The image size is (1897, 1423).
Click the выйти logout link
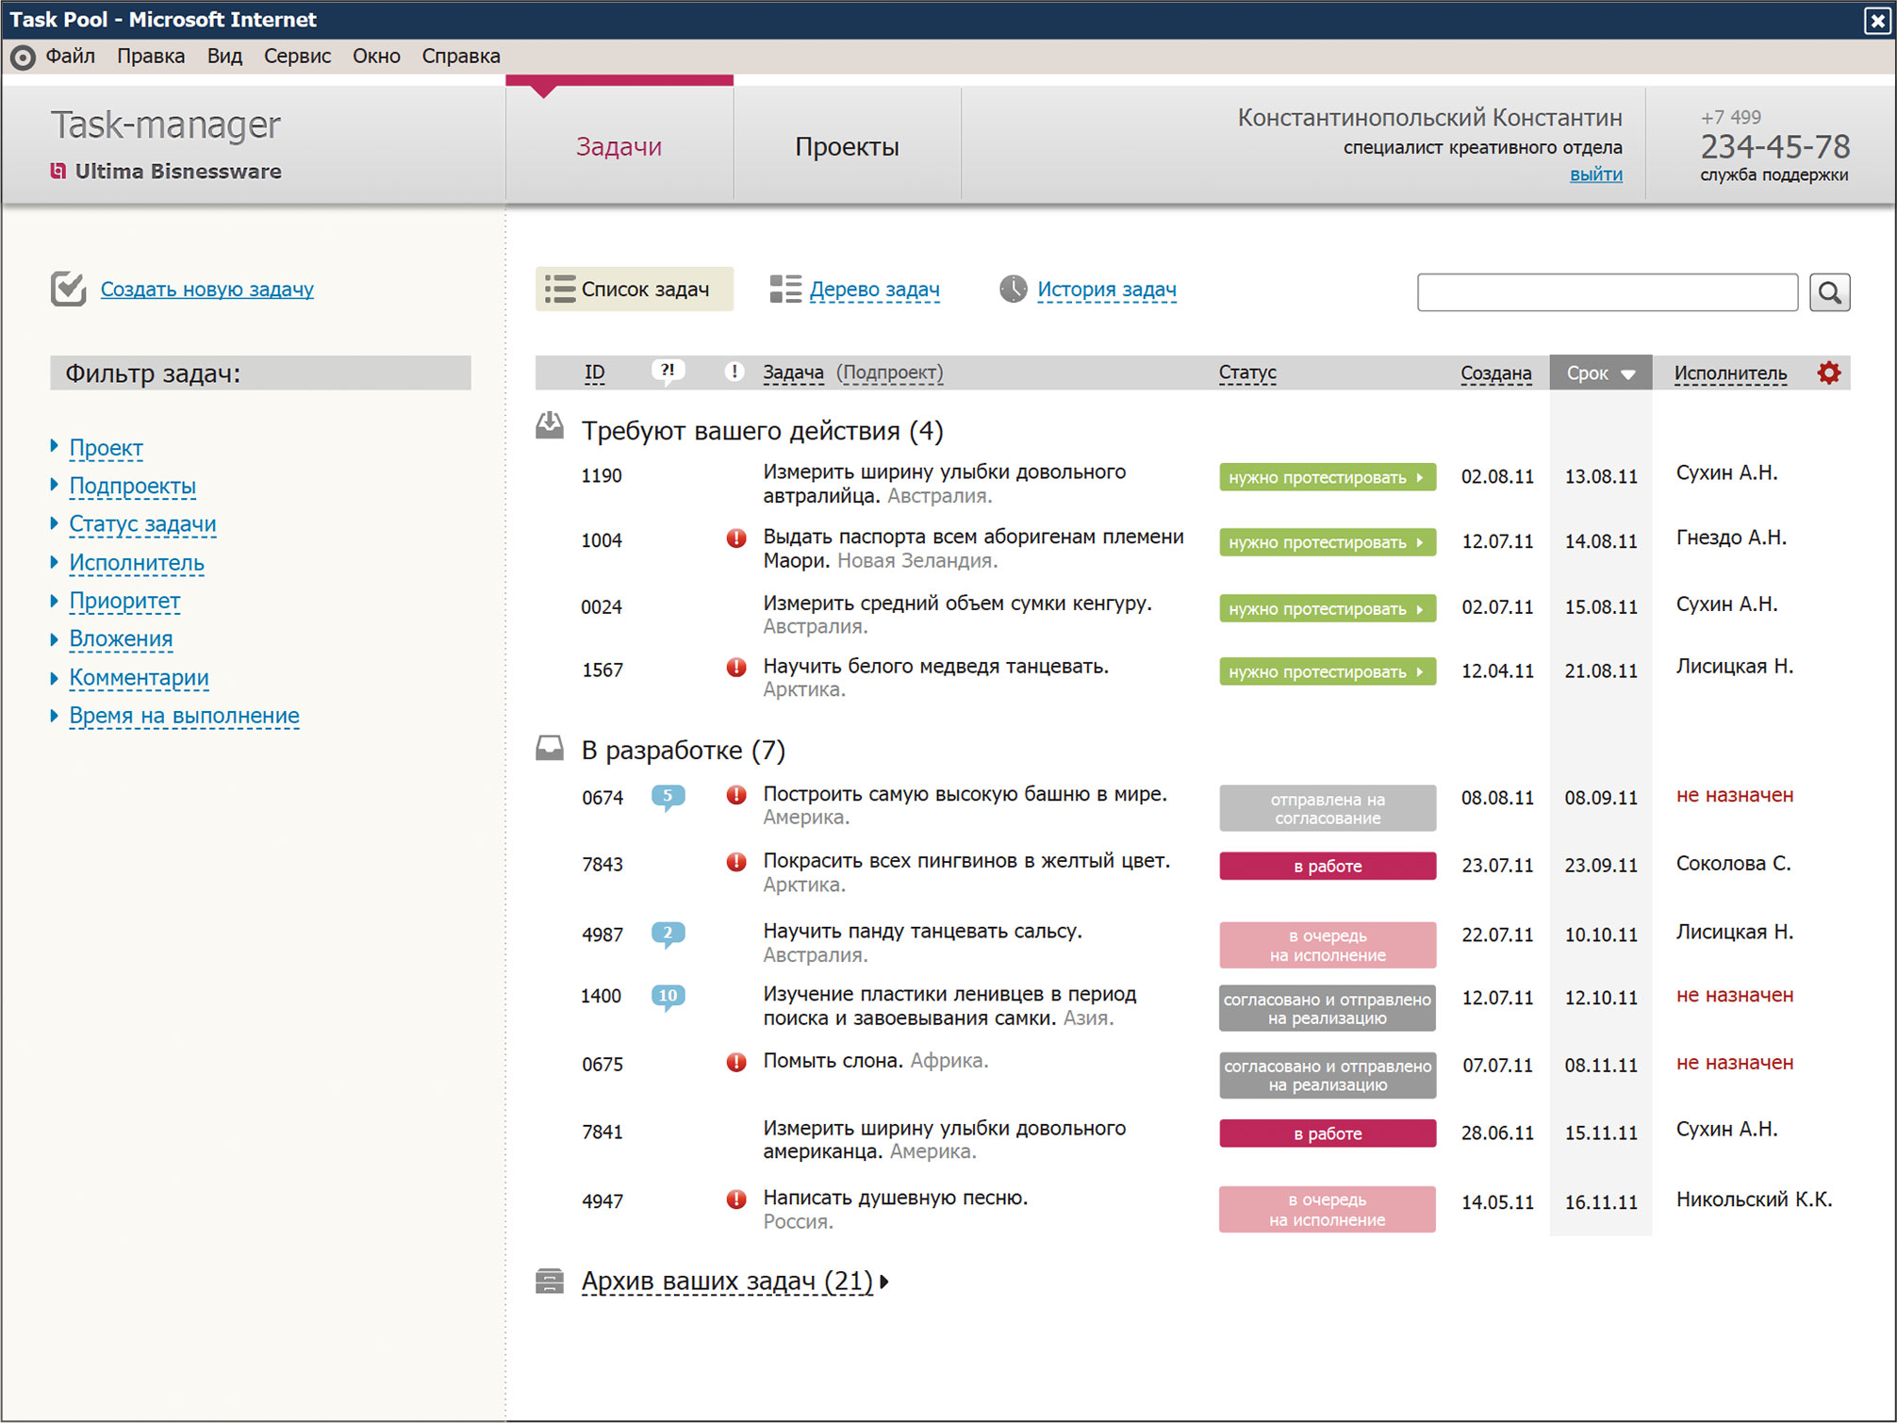point(1595,174)
